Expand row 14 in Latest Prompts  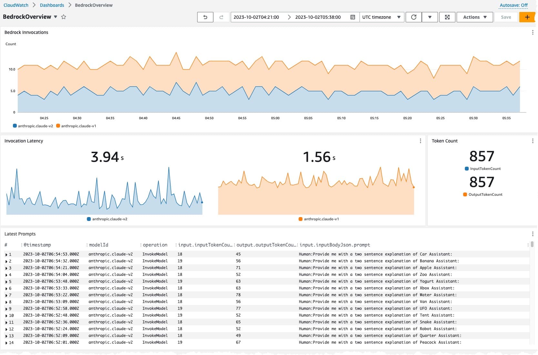(6, 343)
